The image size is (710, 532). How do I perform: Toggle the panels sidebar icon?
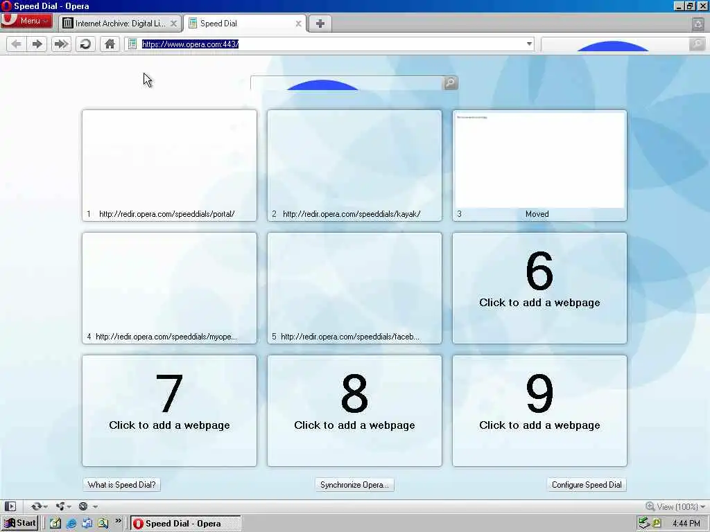coord(10,506)
